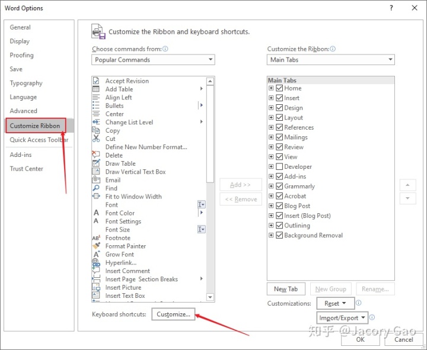The height and width of the screenshot is (350, 427).
Task: Open the Main Tabs dropdown
Action: [330, 60]
